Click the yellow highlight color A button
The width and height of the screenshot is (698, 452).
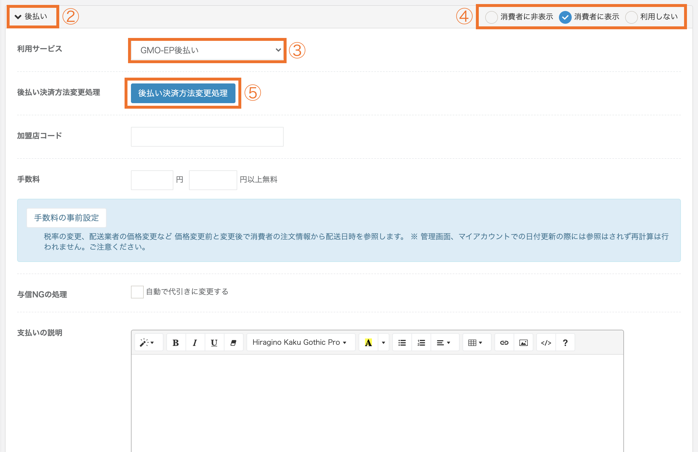[368, 342]
